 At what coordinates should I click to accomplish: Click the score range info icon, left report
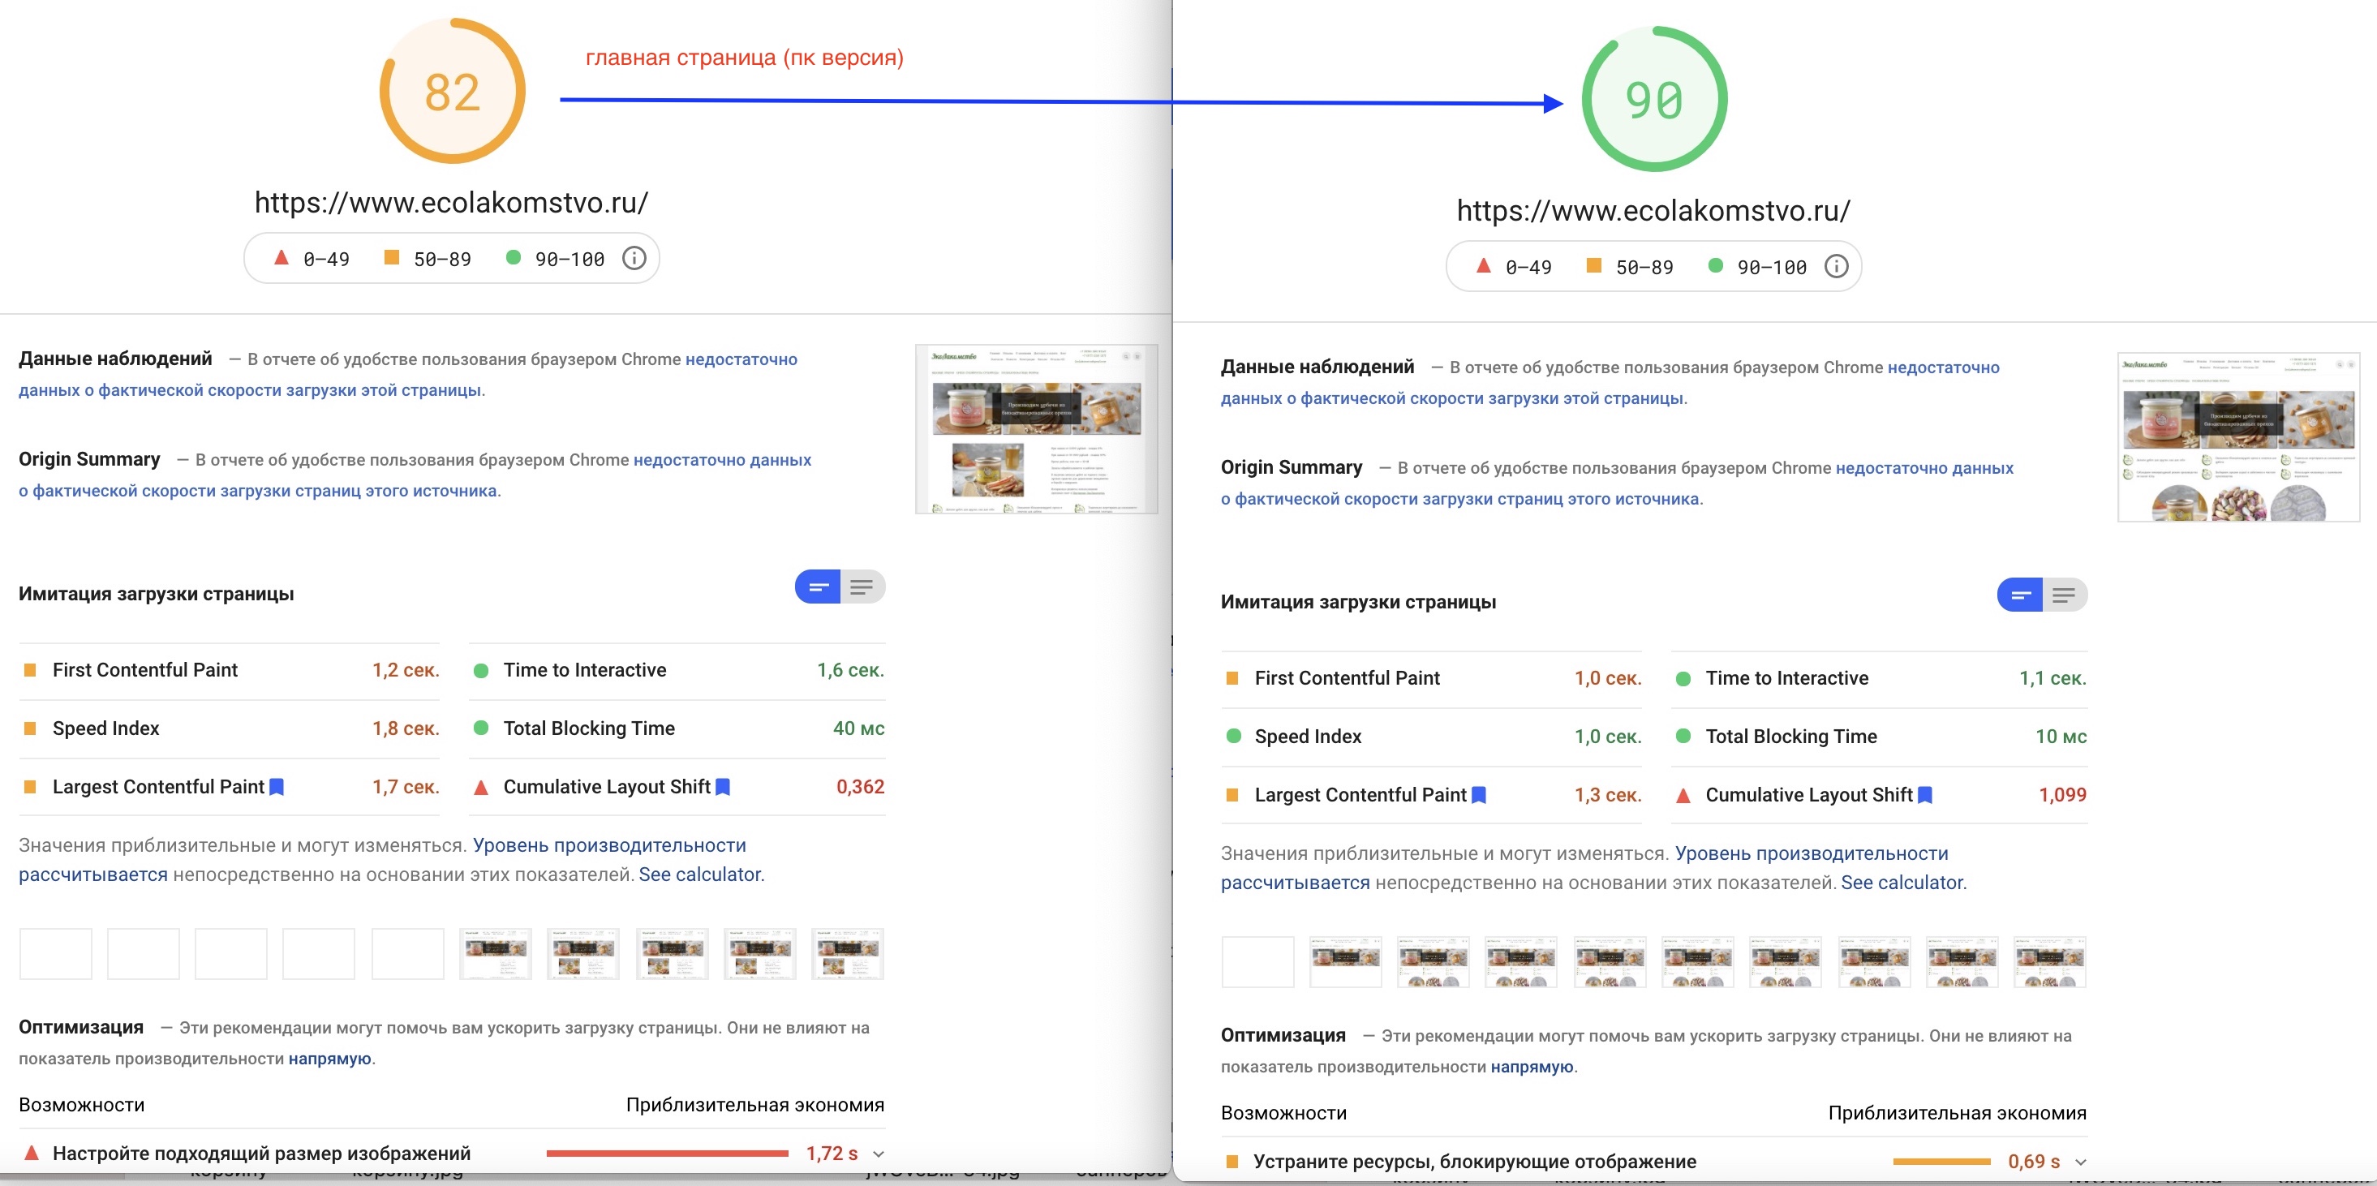click(634, 259)
